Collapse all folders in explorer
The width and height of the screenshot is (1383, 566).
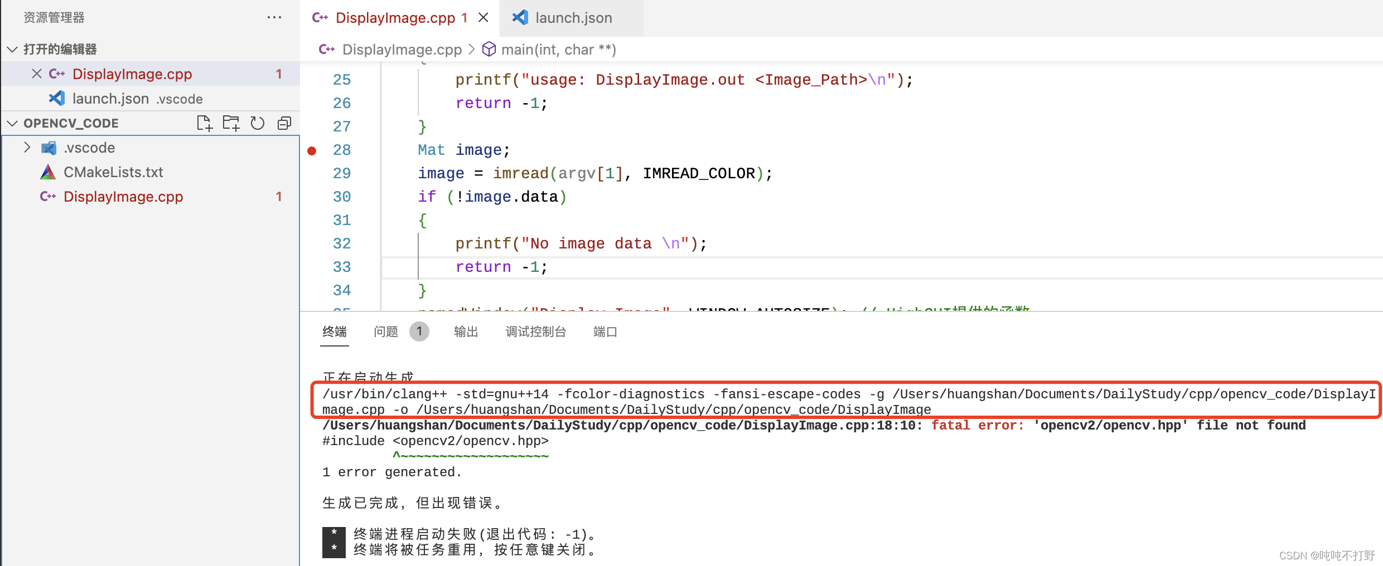pos(284,123)
